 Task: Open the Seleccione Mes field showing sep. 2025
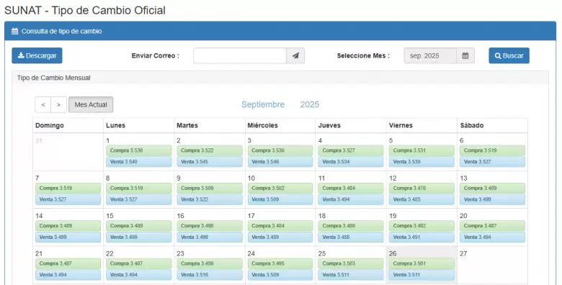pos(430,56)
